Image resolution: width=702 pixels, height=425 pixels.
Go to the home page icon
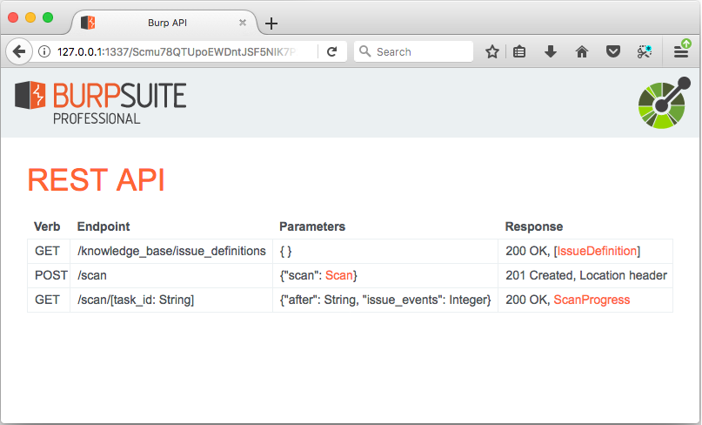582,52
